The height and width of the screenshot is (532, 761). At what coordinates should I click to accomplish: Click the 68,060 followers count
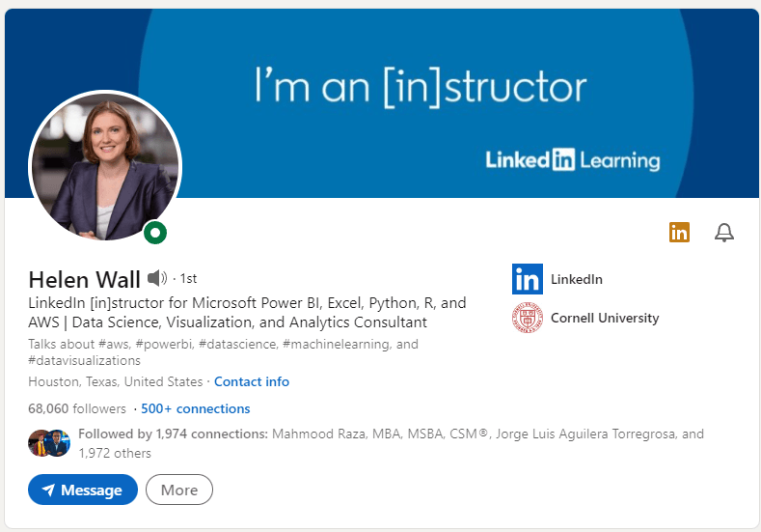(77, 408)
